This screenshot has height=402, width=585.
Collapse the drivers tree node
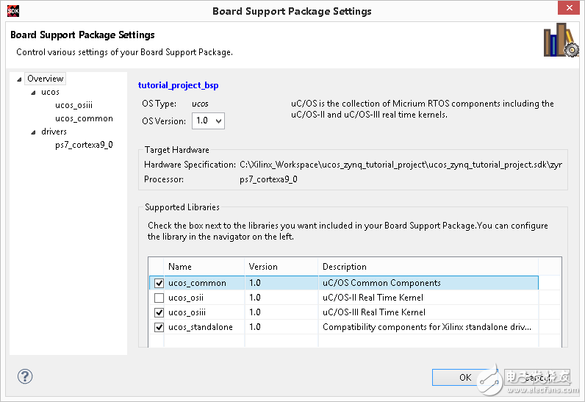click(x=33, y=132)
